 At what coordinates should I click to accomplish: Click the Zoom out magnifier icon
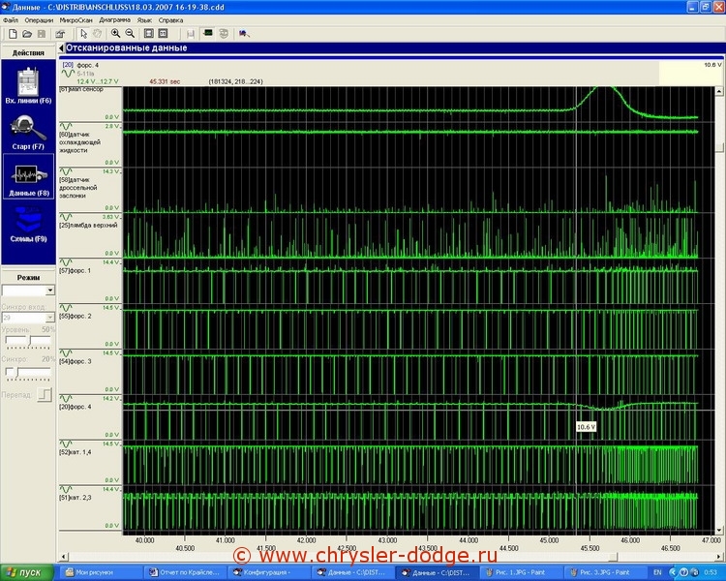(130, 33)
